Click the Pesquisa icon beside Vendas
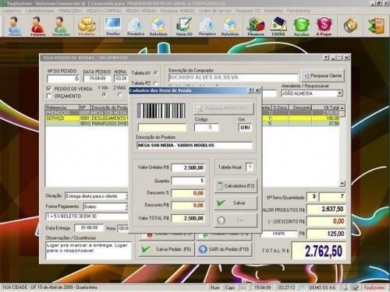 tap(136, 26)
